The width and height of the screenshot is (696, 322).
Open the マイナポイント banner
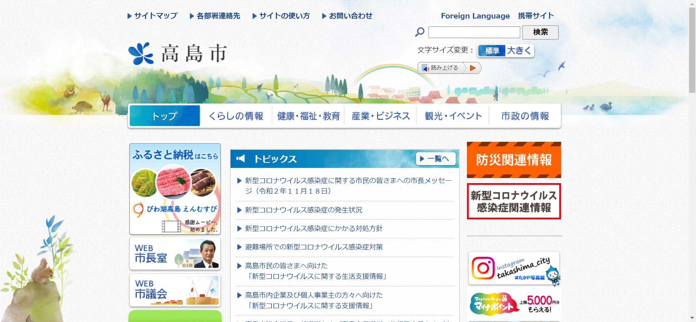[x=514, y=304]
